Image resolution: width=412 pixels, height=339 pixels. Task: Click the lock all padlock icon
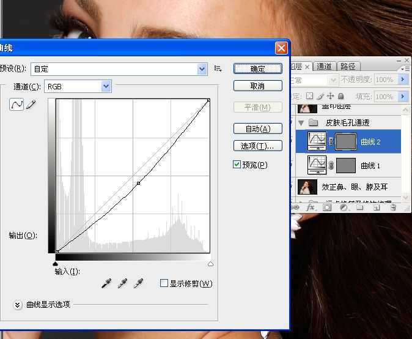[x=340, y=96]
